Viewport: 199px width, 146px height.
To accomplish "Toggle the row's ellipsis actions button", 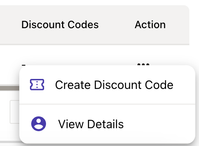I will [x=143, y=64].
